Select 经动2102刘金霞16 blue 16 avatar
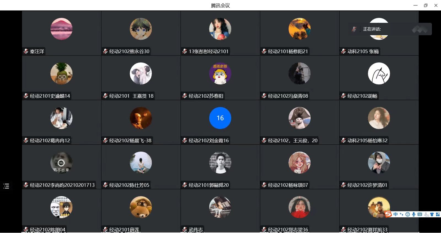The width and height of the screenshot is (441, 233). click(x=220, y=118)
